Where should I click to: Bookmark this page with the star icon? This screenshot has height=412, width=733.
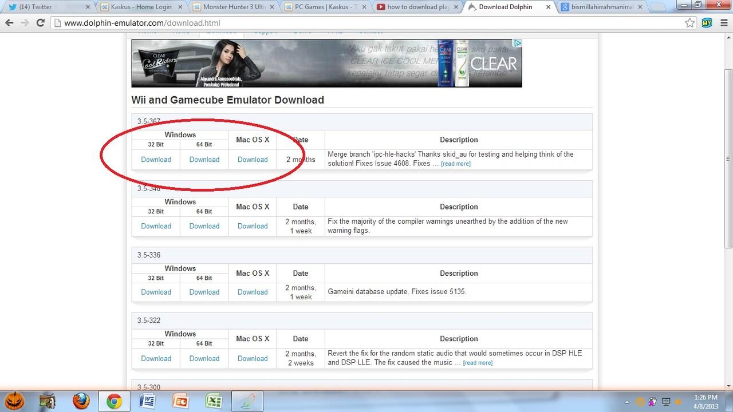coord(690,23)
